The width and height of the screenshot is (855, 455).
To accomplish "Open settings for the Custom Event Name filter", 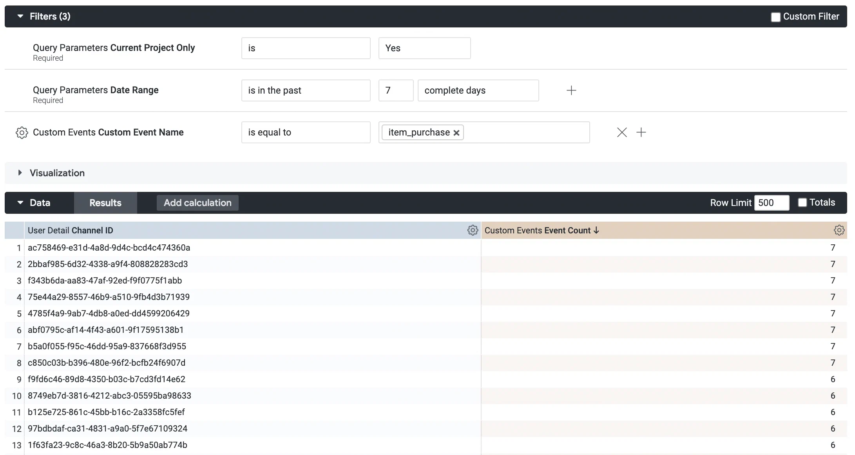I will coord(22,132).
